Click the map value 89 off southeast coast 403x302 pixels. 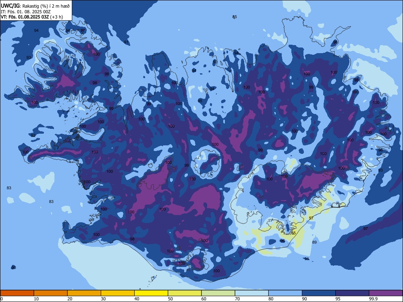[x=314, y=242]
